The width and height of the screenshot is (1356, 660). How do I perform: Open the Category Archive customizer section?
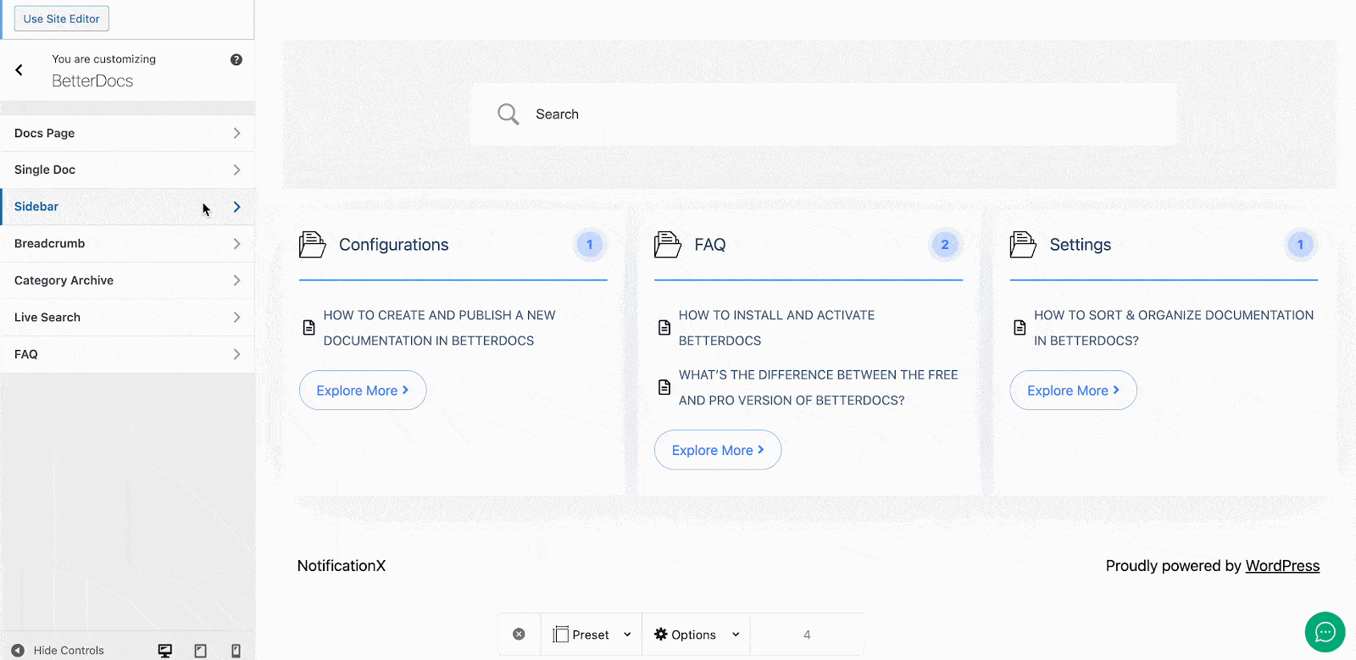(x=127, y=280)
